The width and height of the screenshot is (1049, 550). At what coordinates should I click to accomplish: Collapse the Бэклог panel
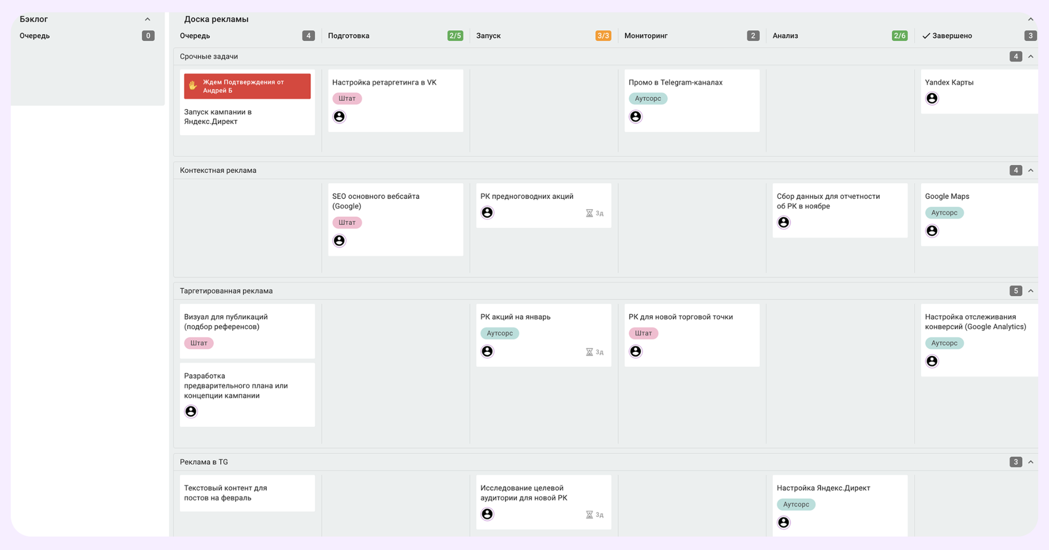click(x=147, y=19)
